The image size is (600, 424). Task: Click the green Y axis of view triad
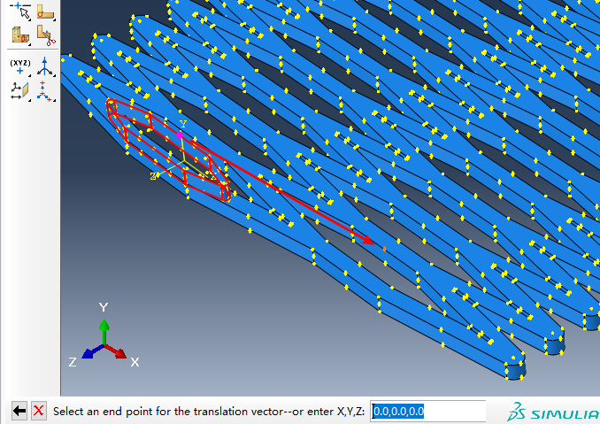(104, 332)
